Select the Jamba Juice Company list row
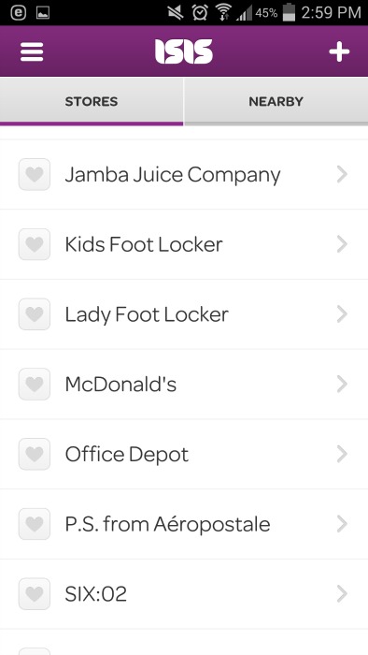Viewport: 368px width, 655px height. (184, 174)
